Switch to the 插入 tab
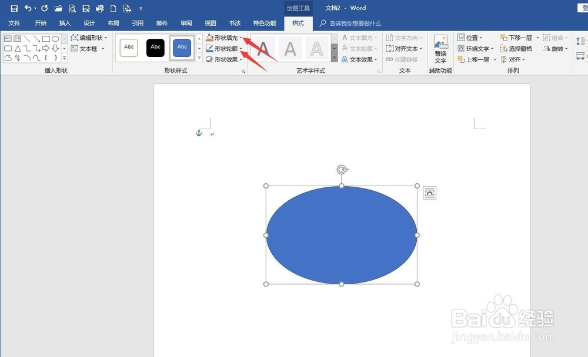The image size is (588, 357). click(x=65, y=23)
